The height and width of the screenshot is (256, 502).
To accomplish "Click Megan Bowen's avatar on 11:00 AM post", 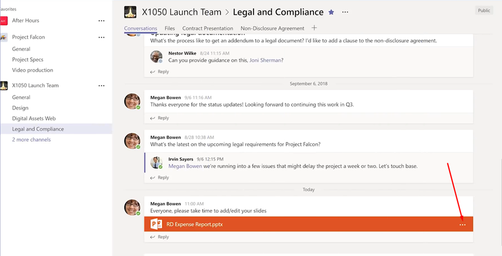I will [132, 207].
